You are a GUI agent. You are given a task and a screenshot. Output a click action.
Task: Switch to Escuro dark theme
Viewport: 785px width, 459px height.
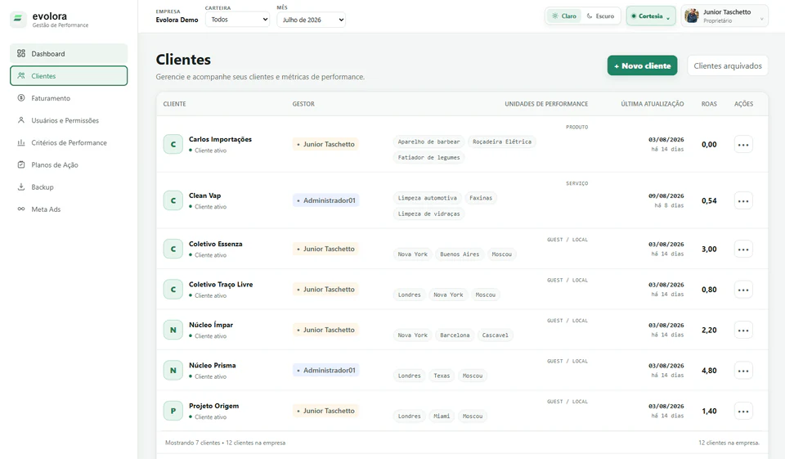click(600, 16)
